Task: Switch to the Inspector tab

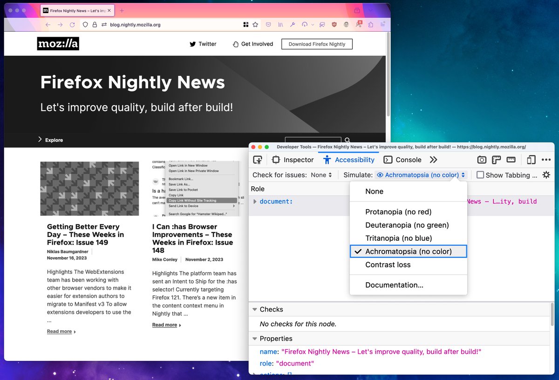Action: pyautogui.click(x=293, y=160)
